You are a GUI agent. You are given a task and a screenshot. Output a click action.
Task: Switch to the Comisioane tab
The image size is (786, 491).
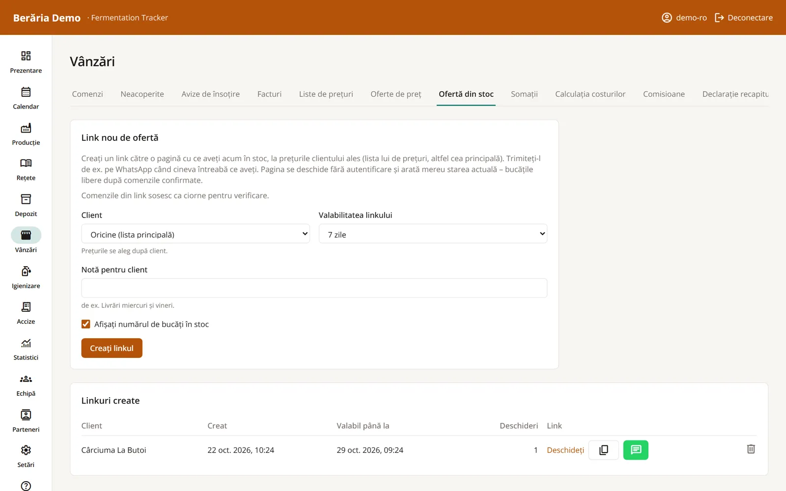664,94
